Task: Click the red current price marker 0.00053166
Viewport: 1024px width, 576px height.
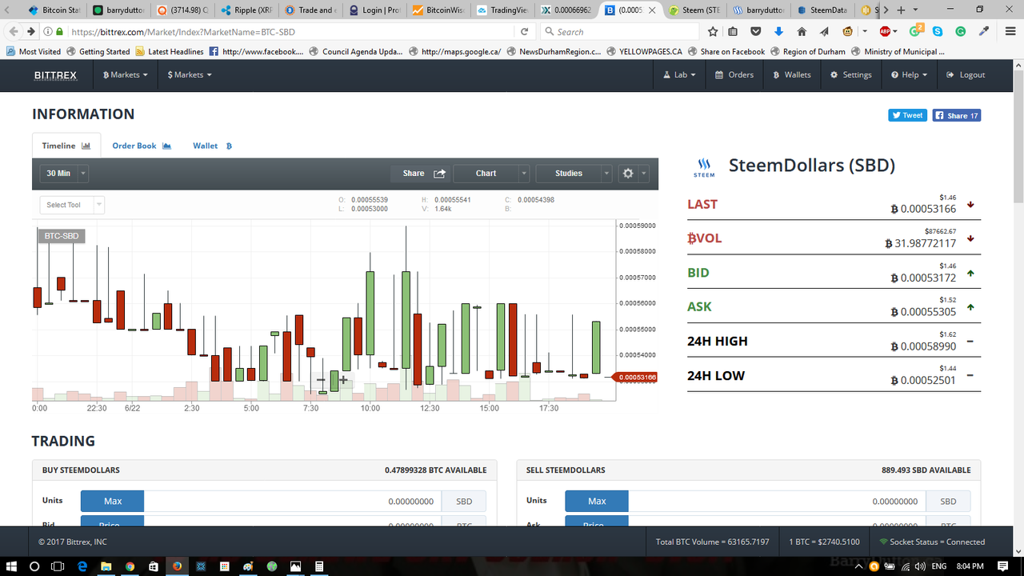Action: (x=634, y=377)
